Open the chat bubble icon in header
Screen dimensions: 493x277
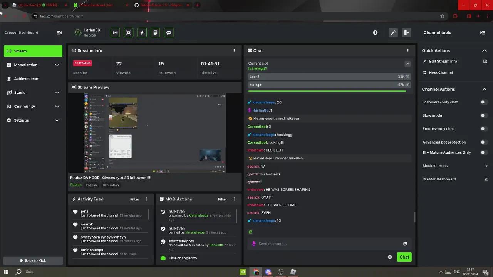(x=169, y=33)
